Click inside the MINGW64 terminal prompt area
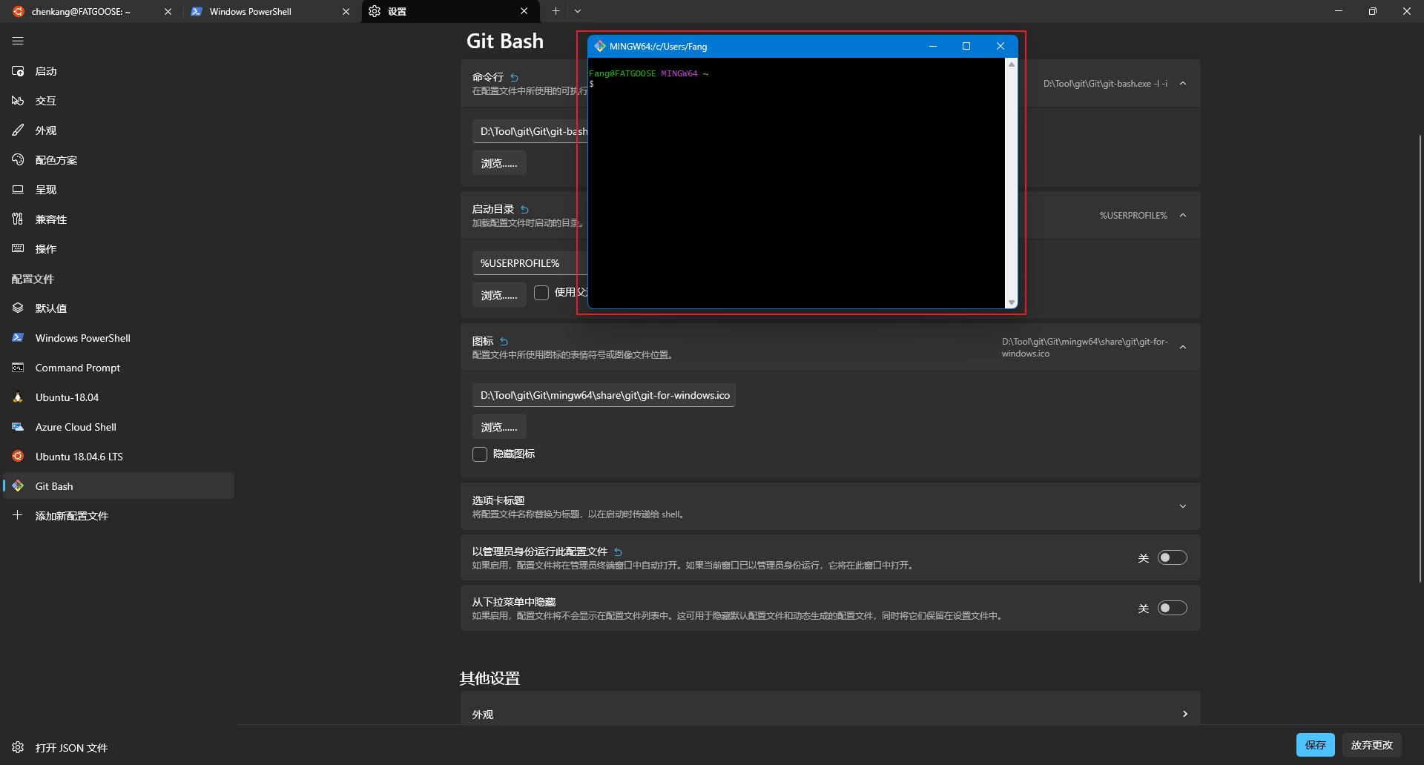 tap(797, 183)
